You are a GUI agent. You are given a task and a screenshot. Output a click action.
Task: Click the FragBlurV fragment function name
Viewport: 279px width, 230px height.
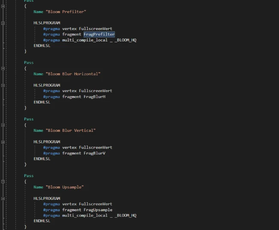(x=94, y=153)
